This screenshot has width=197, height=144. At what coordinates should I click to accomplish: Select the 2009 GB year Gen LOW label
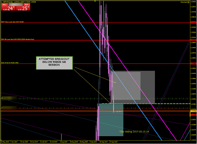[17, 39]
